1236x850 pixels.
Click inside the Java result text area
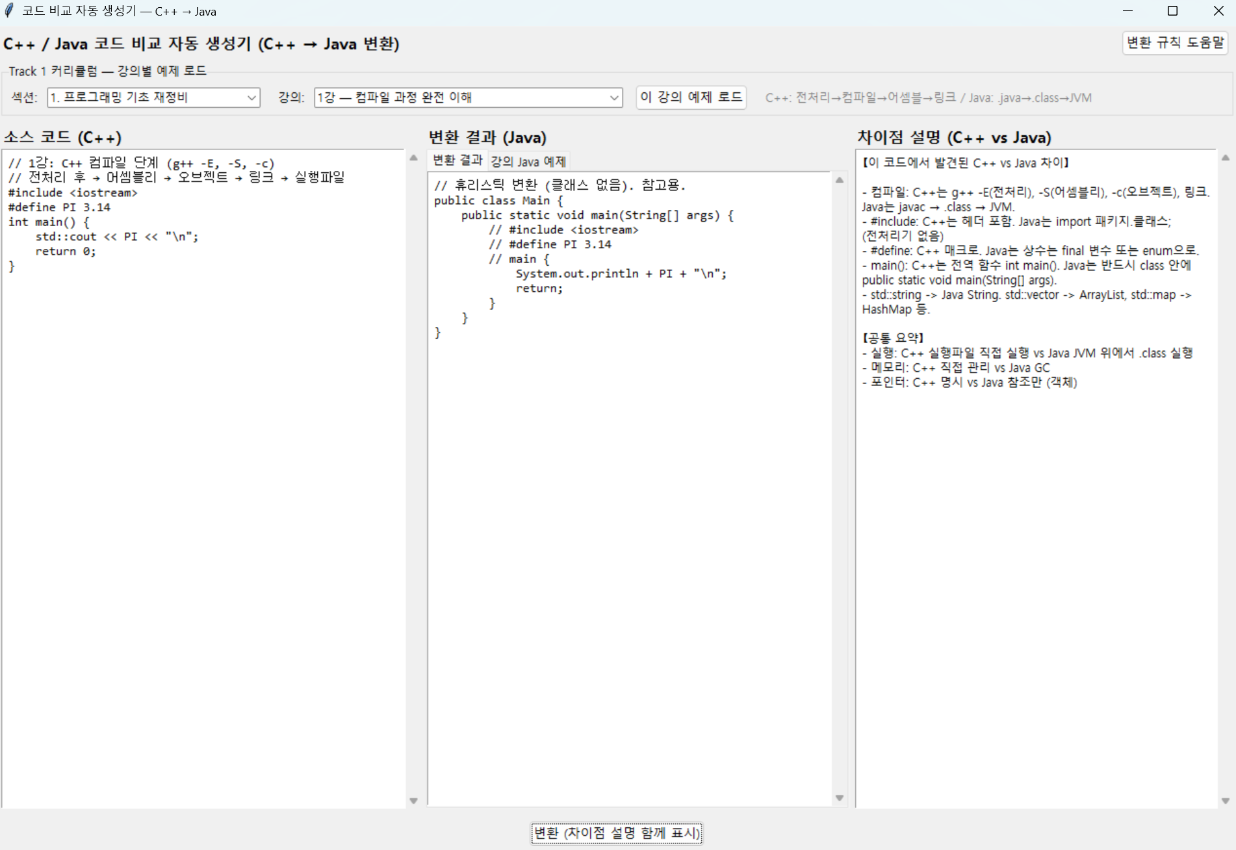629,489
